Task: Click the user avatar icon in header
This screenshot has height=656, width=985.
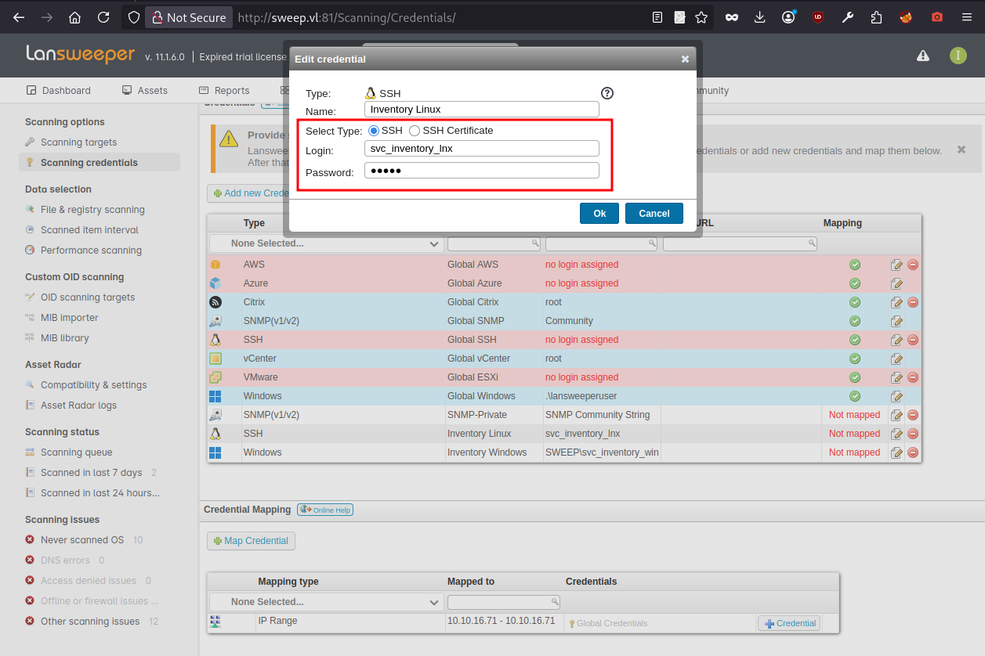Action: coord(958,56)
